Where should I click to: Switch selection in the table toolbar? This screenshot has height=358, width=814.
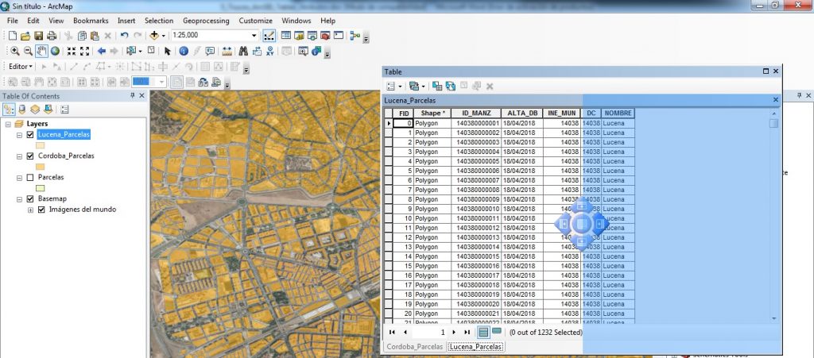point(451,86)
